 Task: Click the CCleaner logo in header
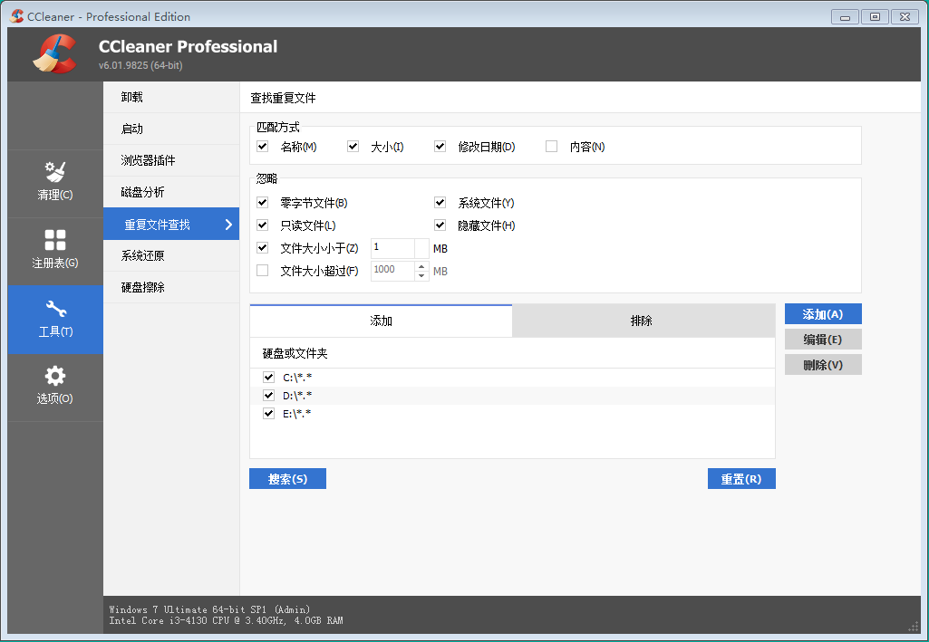54,54
